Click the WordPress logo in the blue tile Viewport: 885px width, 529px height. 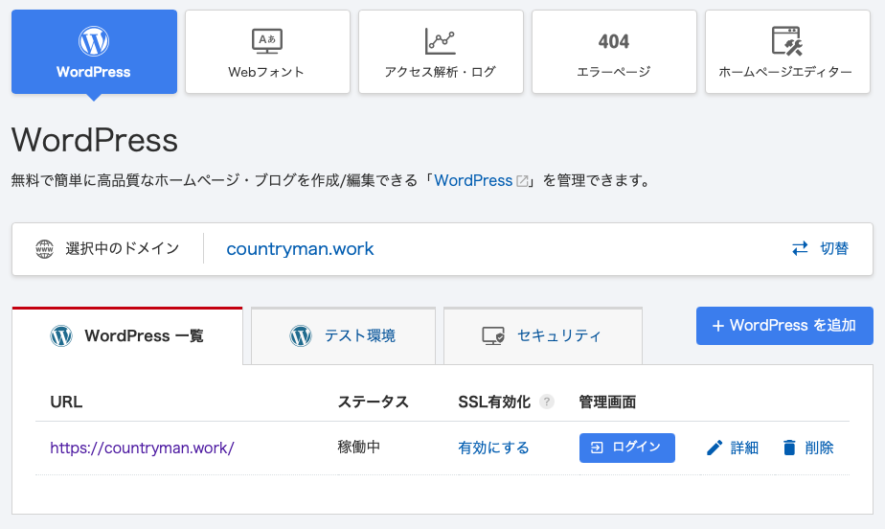(x=94, y=41)
